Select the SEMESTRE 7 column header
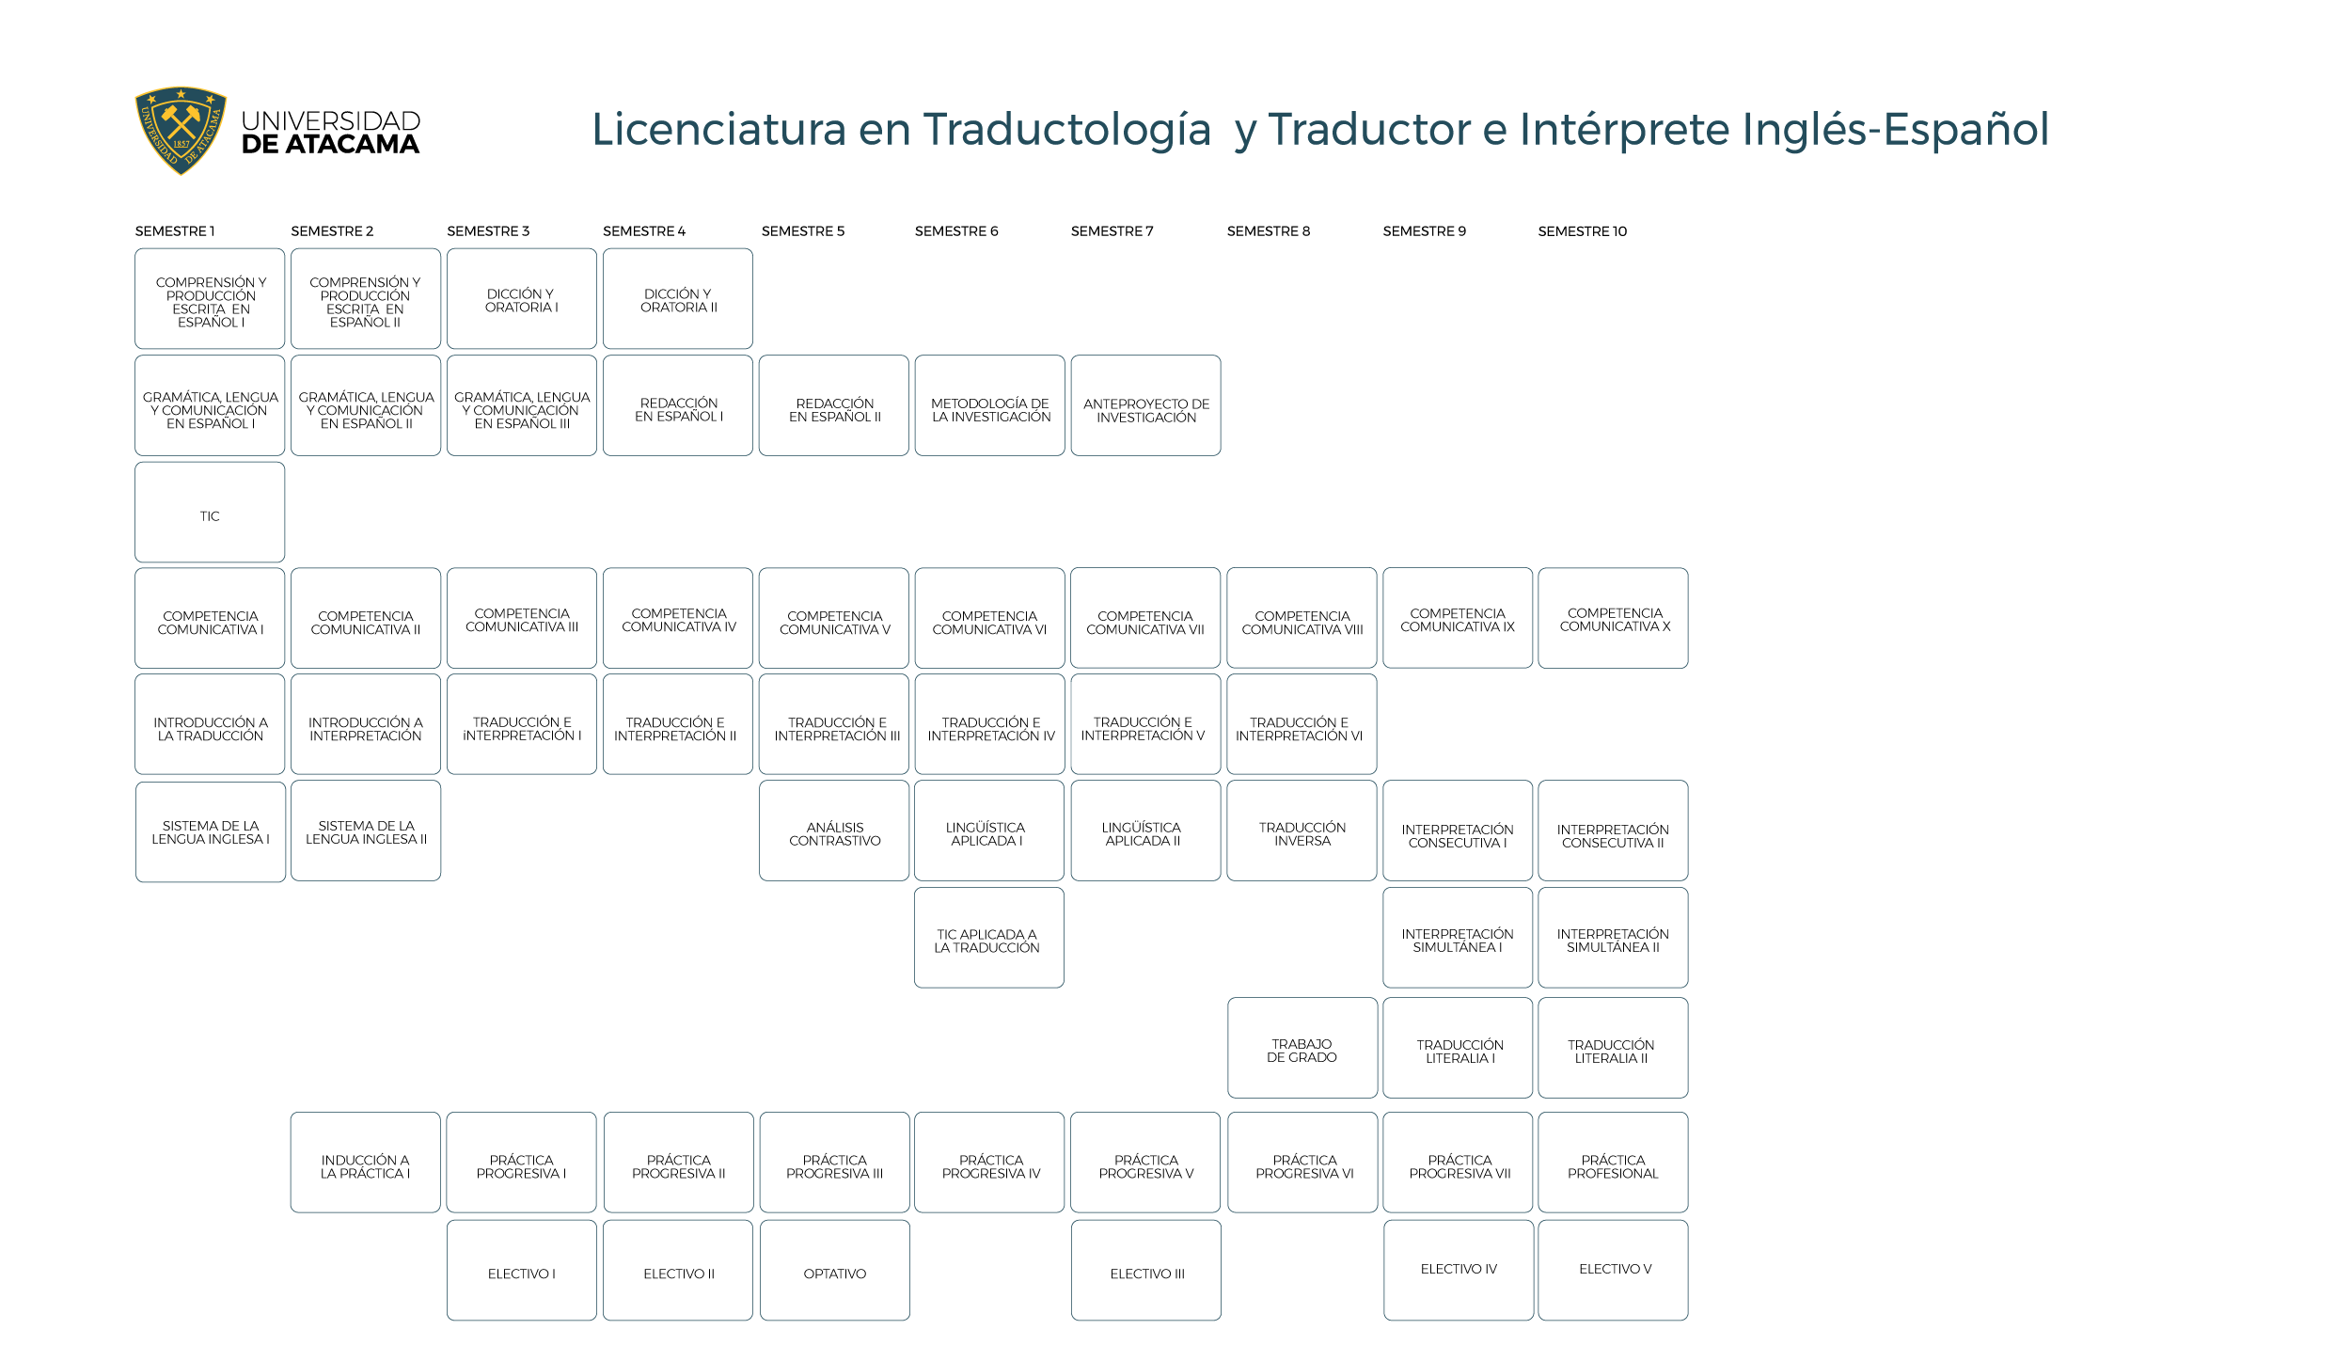The height and width of the screenshot is (1361, 2351). pyautogui.click(x=1112, y=231)
